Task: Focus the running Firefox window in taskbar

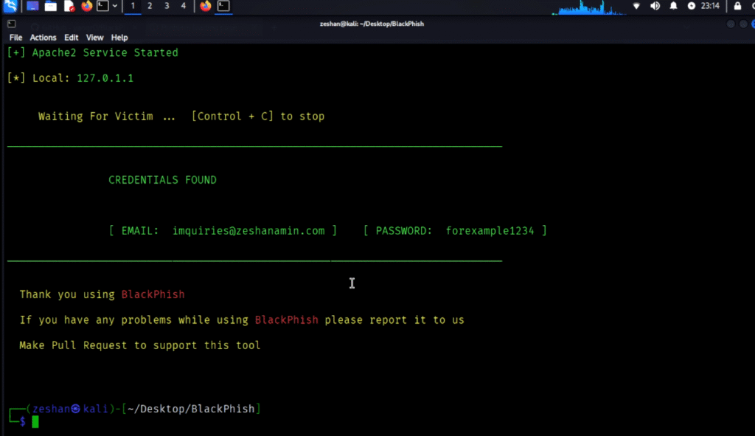Action: click(206, 6)
